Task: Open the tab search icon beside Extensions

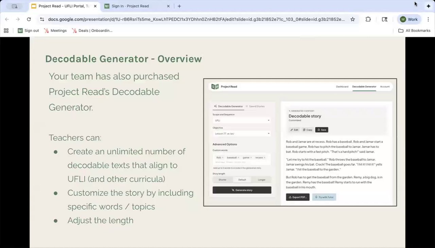Action: [385, 19]
